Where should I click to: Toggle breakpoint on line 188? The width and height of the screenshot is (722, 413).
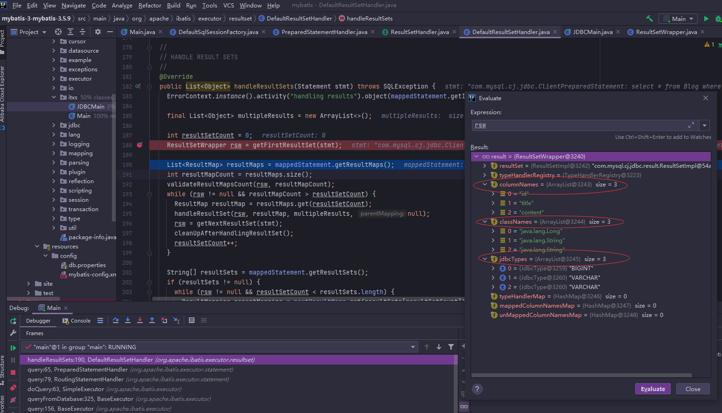pyautogui.click(x=139, y=145)
